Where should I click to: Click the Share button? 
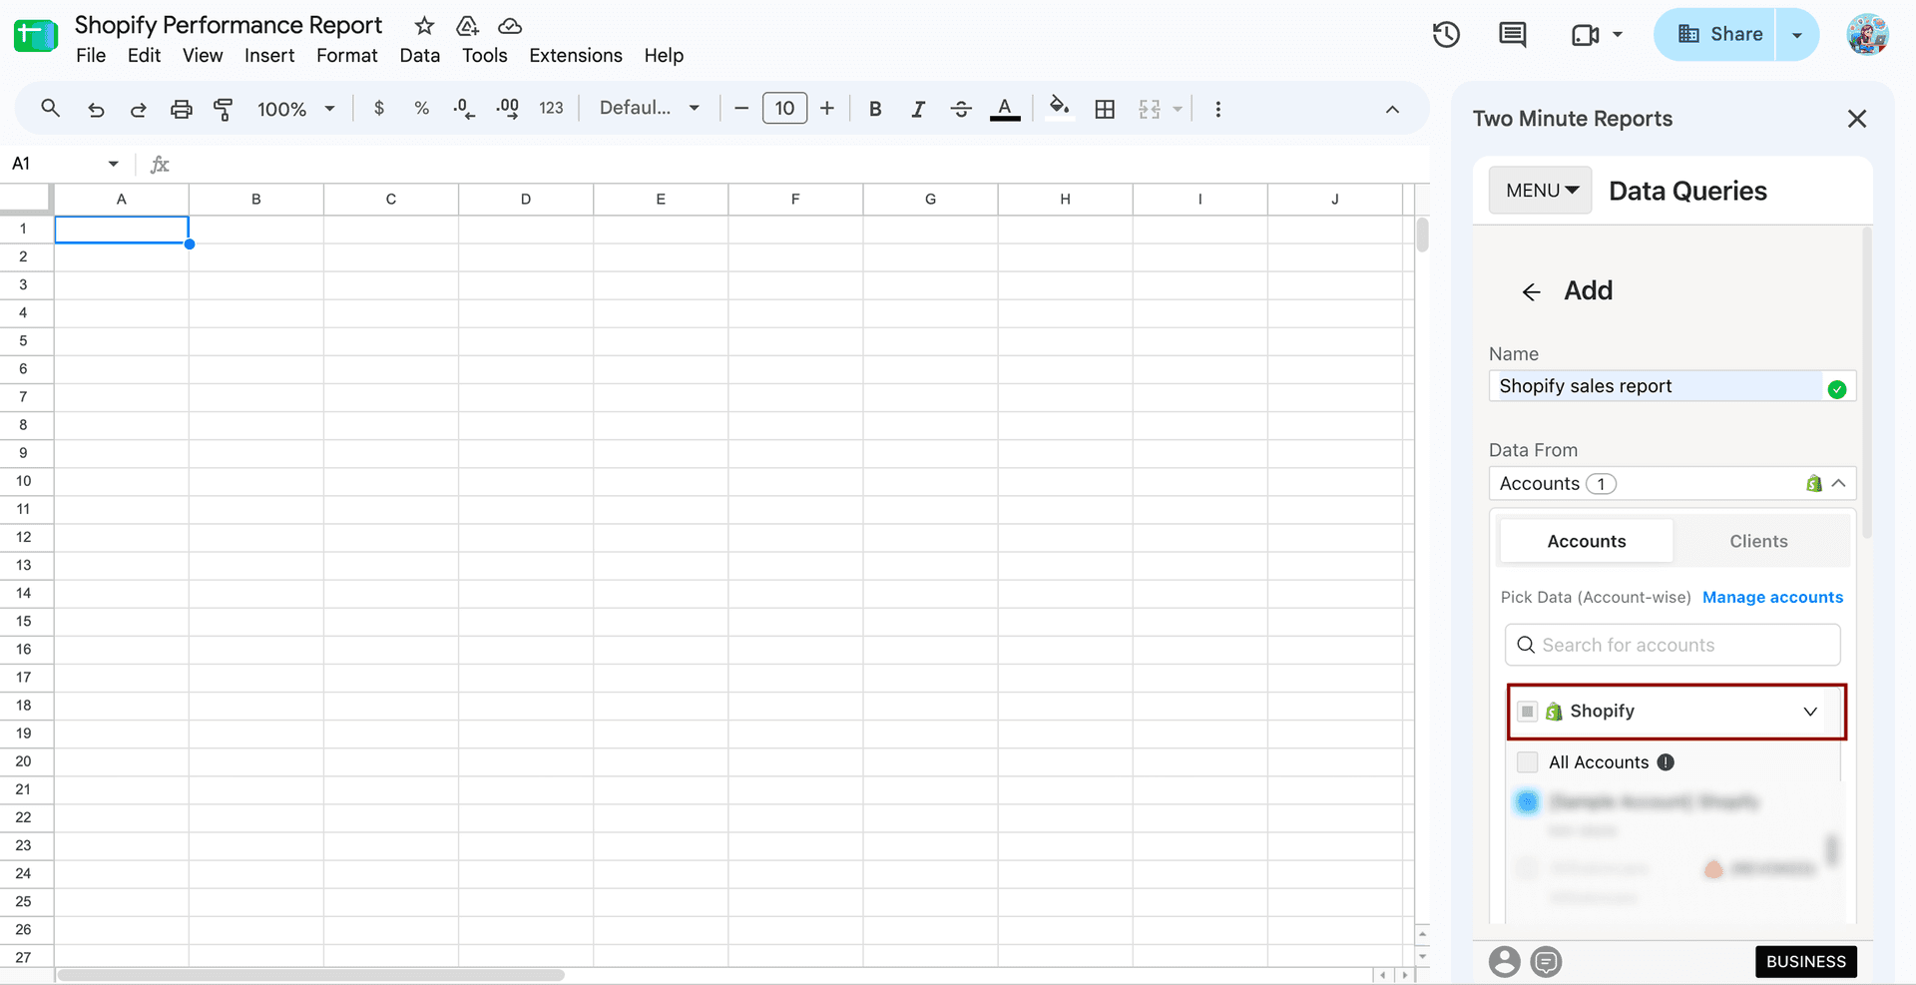(1714, 35)
